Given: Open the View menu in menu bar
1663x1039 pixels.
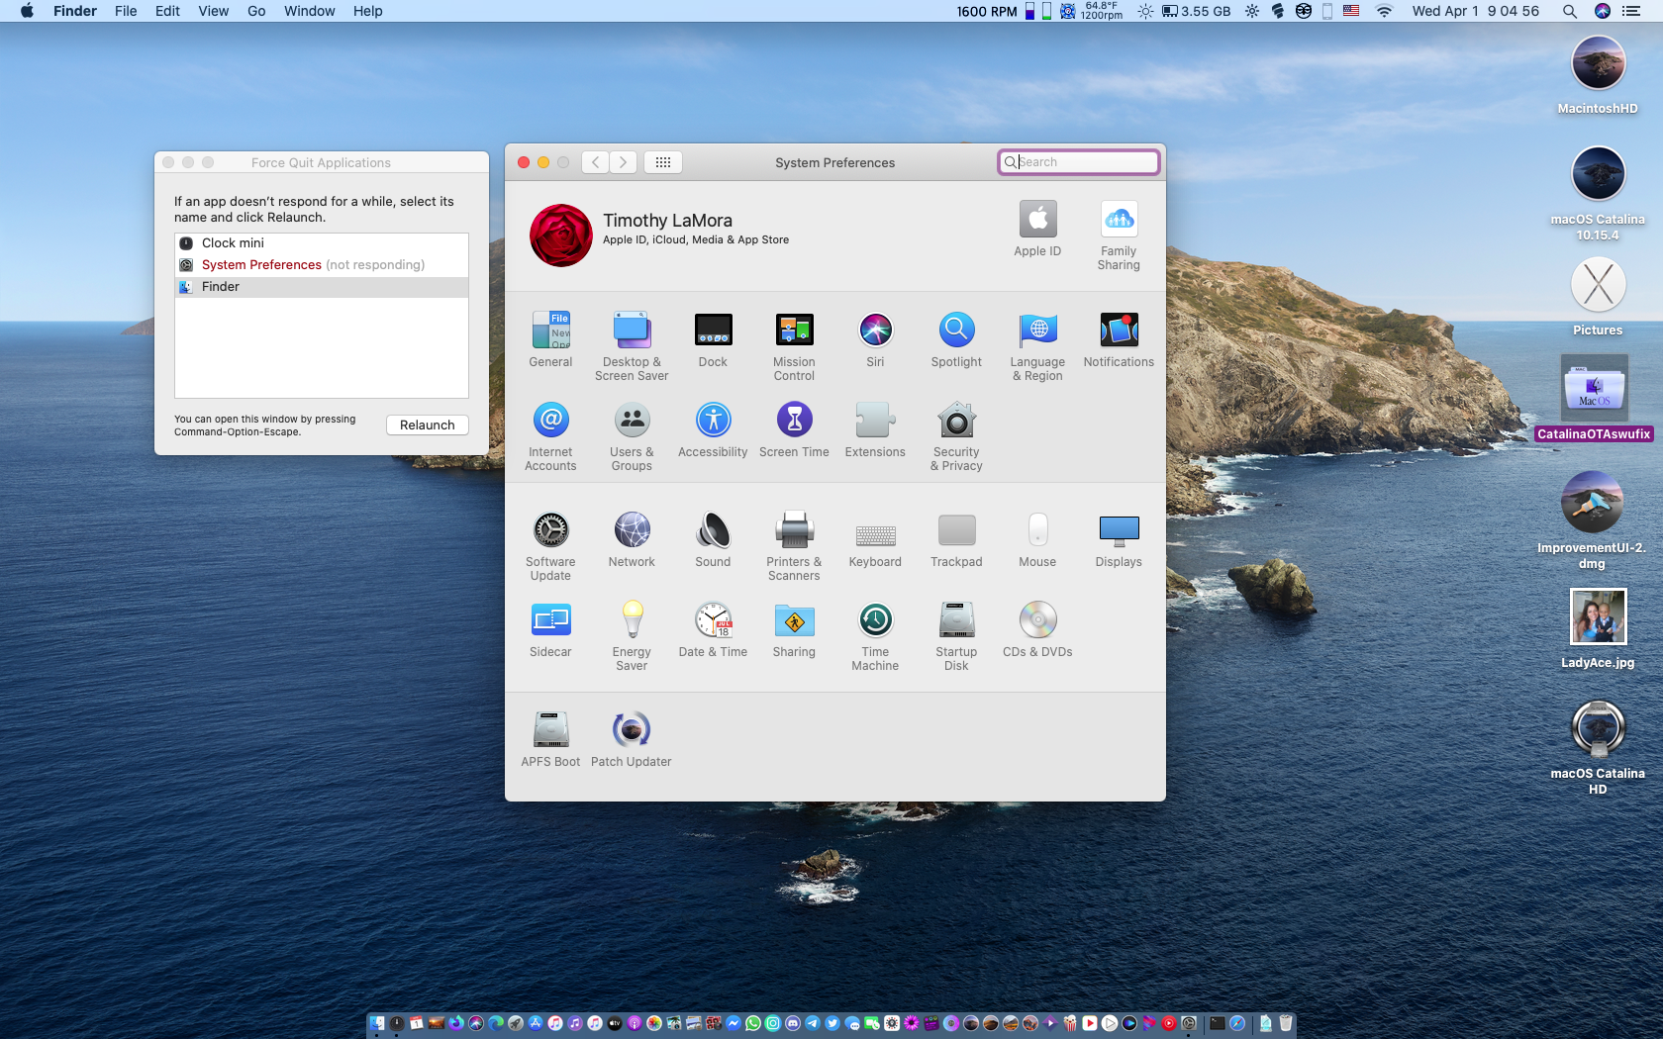Looking at the screenshot, I should click(213, 11).
